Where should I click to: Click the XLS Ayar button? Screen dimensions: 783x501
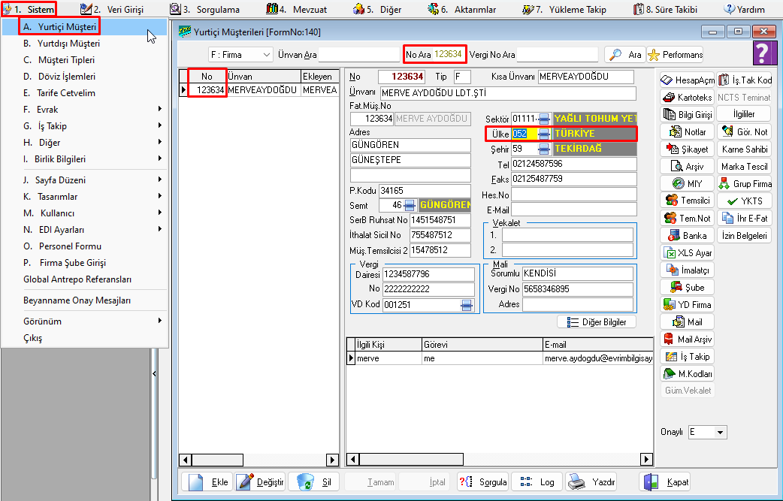pos(687,253)
